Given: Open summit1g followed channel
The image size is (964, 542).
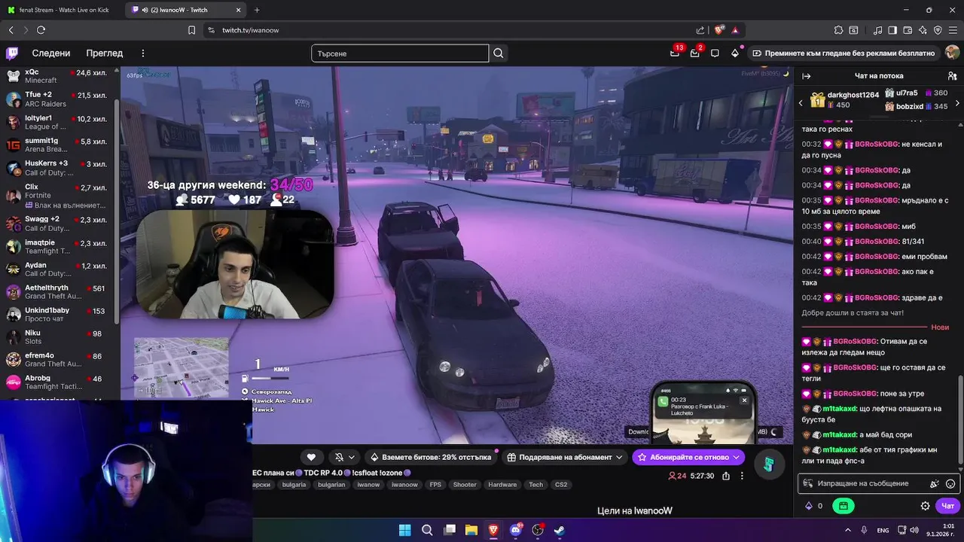Looking at the screenshot, I should 59,145.
